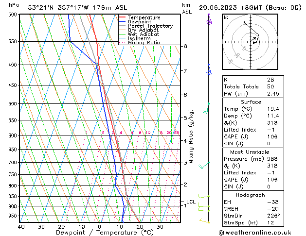Click the Parcel Trajectory legend entry
Viewport: 306px width, 236px height.
146,26
